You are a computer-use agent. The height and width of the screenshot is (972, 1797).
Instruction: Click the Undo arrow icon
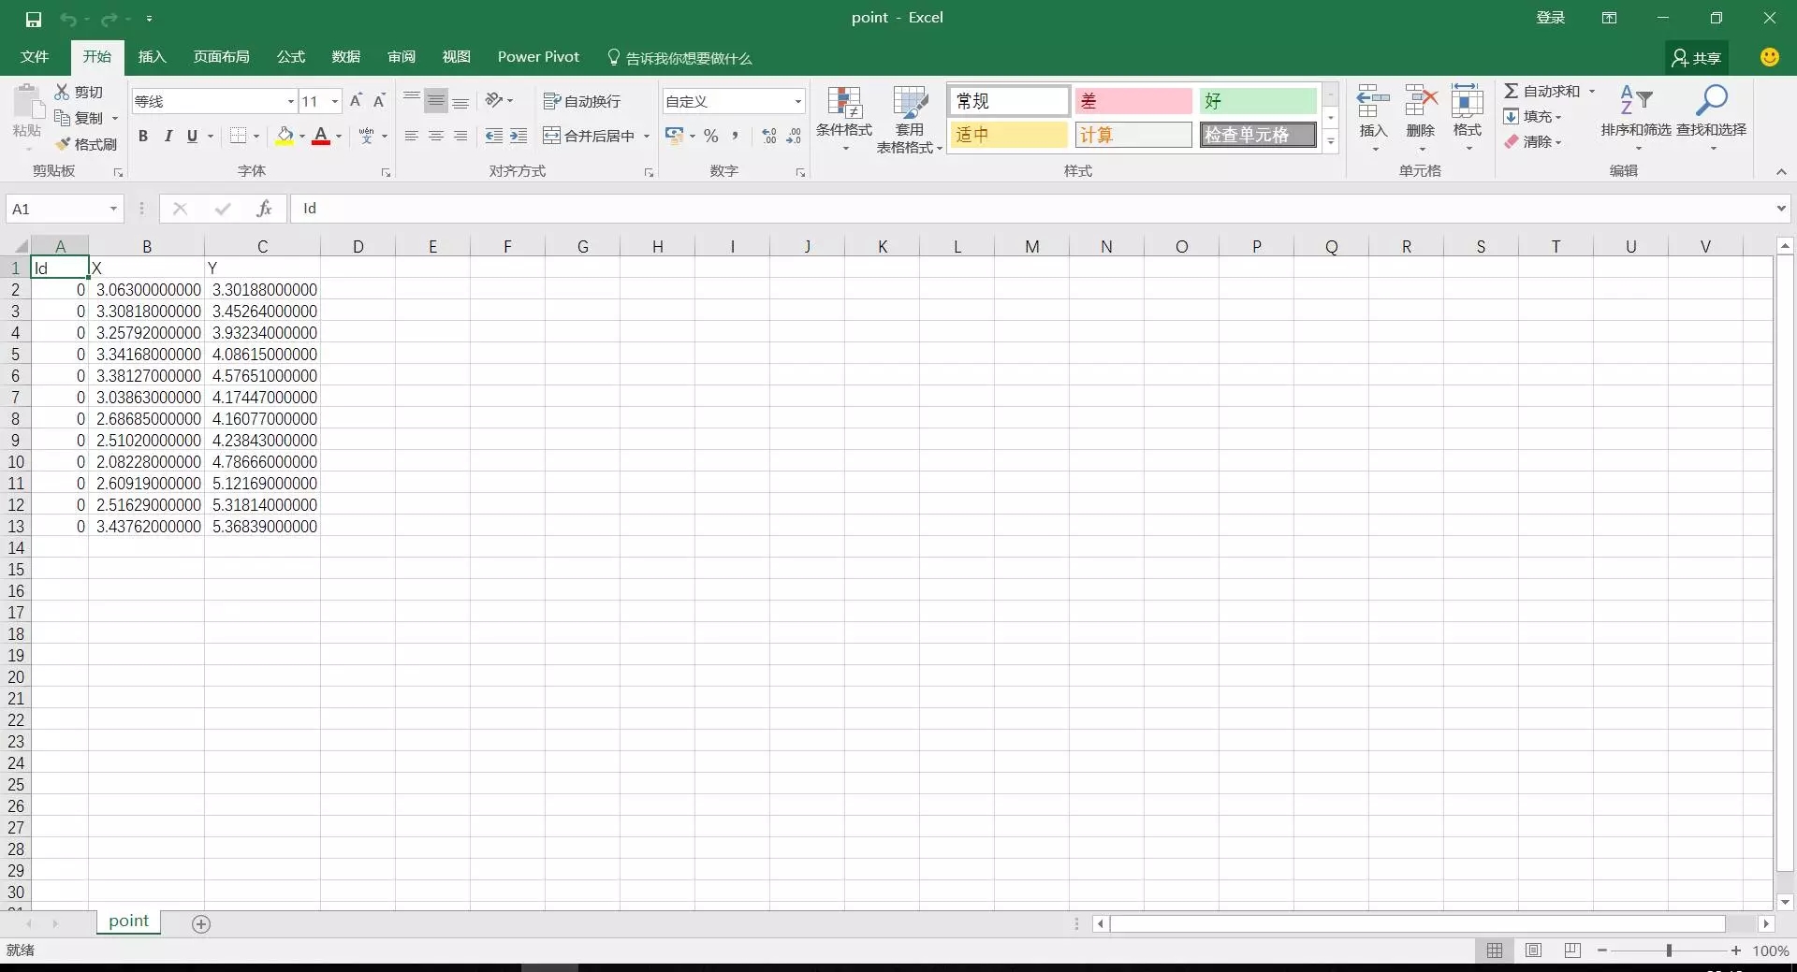[x=68, y=19]
